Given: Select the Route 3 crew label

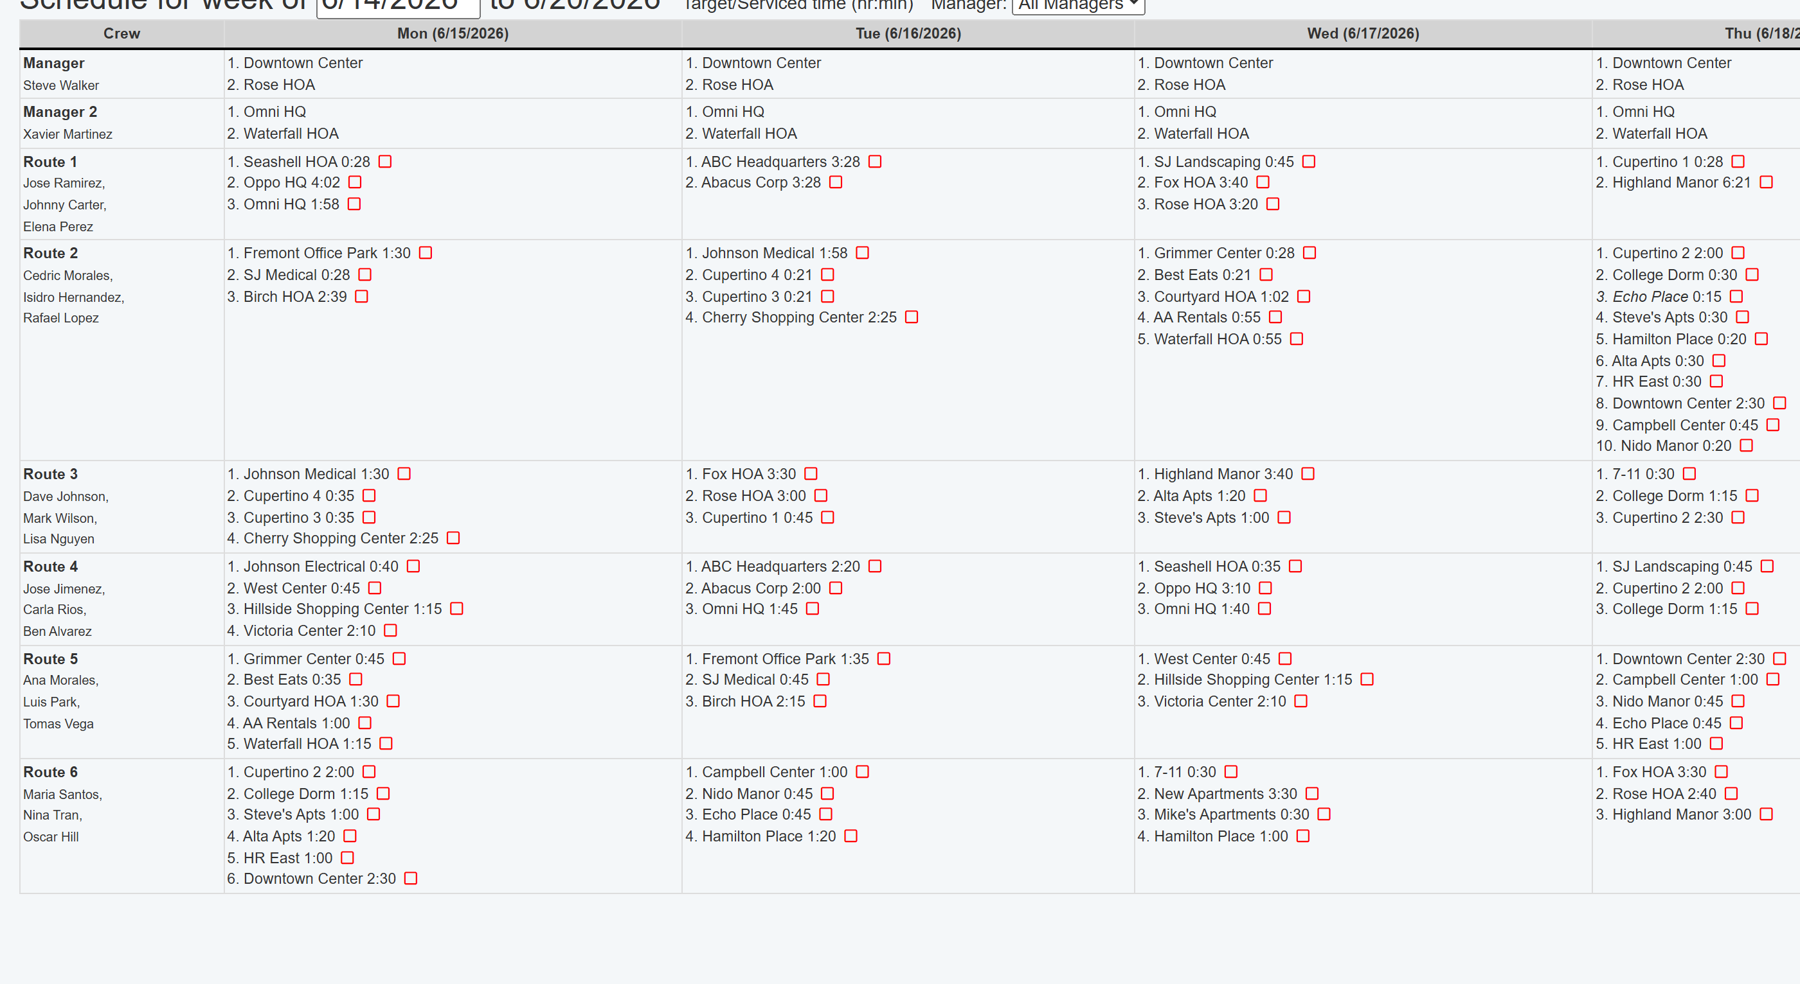Looking at the screenshot, I should tap(50, 474).
